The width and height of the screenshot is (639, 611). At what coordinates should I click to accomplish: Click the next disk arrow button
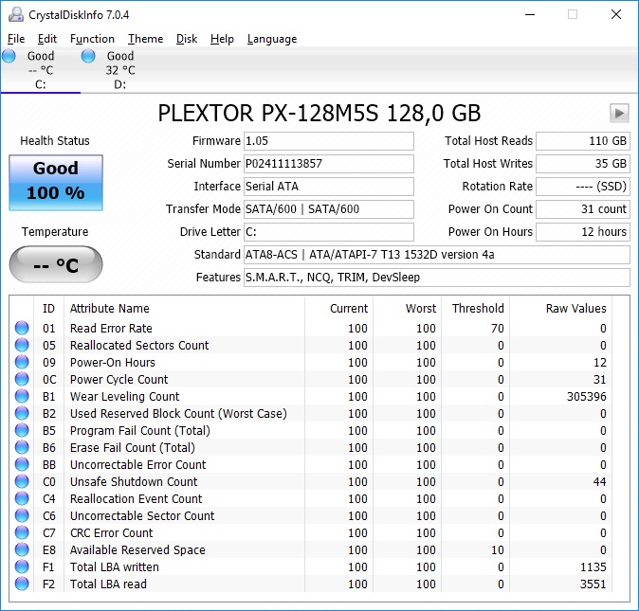click(x=619, y=114)
